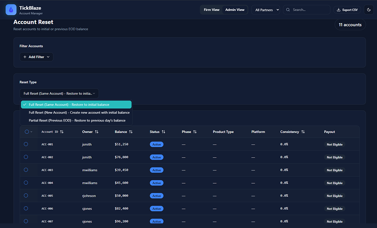
Task: Collapse the Reset Type dropdown selector
Action: 59,93
